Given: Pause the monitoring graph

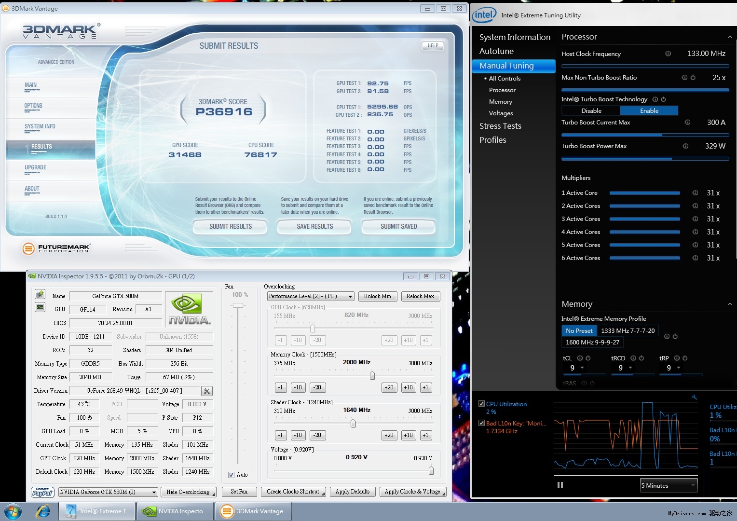Looking at the screenshot, I should [560, 485].
